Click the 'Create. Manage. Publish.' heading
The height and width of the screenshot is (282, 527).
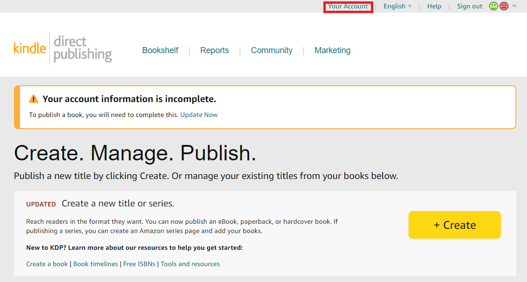coord(135,153)
